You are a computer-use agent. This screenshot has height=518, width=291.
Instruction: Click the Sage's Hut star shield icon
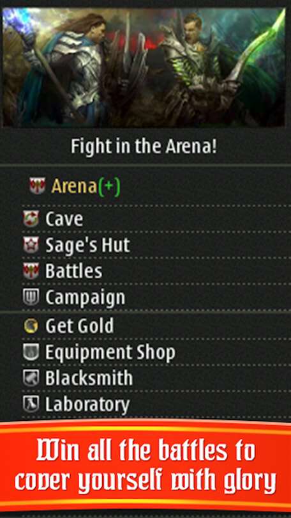click(31, 245)
